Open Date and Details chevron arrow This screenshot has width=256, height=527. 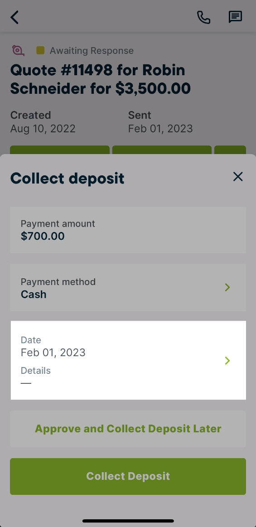[x=227, y=361]
